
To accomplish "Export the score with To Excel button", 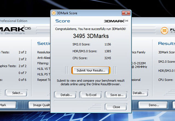I will (x=91, y=95).
